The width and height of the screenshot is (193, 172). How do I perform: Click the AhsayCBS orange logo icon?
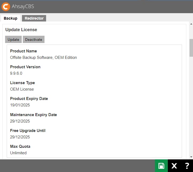6,7
